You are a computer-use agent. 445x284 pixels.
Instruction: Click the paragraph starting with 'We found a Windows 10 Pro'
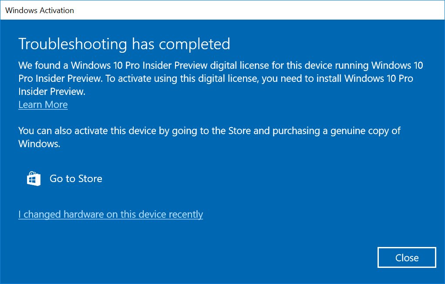point(220,78)
